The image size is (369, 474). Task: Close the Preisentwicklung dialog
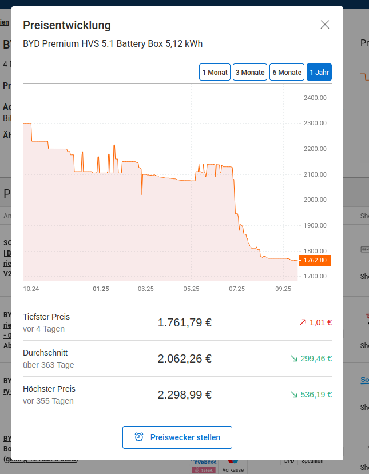click(x=325, y=25)
